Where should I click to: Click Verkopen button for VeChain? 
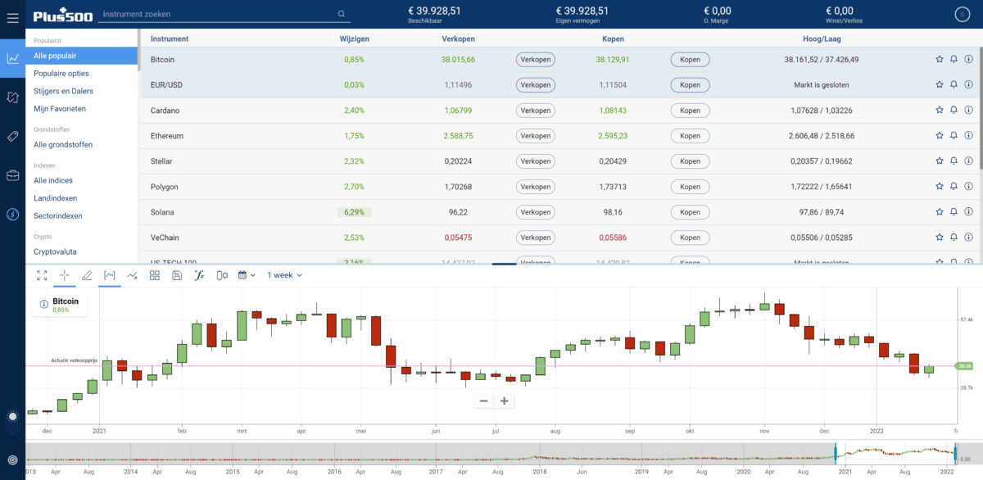tap(535, 238)
